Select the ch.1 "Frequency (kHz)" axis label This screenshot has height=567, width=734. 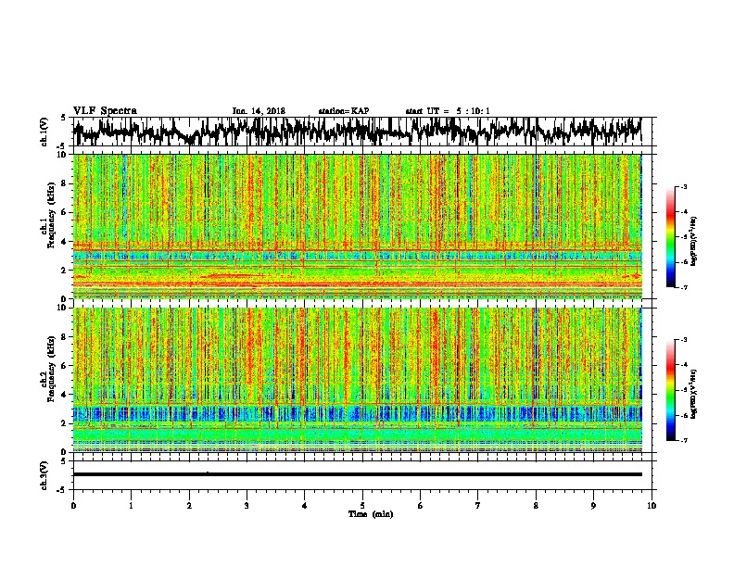tap(51, 215)
